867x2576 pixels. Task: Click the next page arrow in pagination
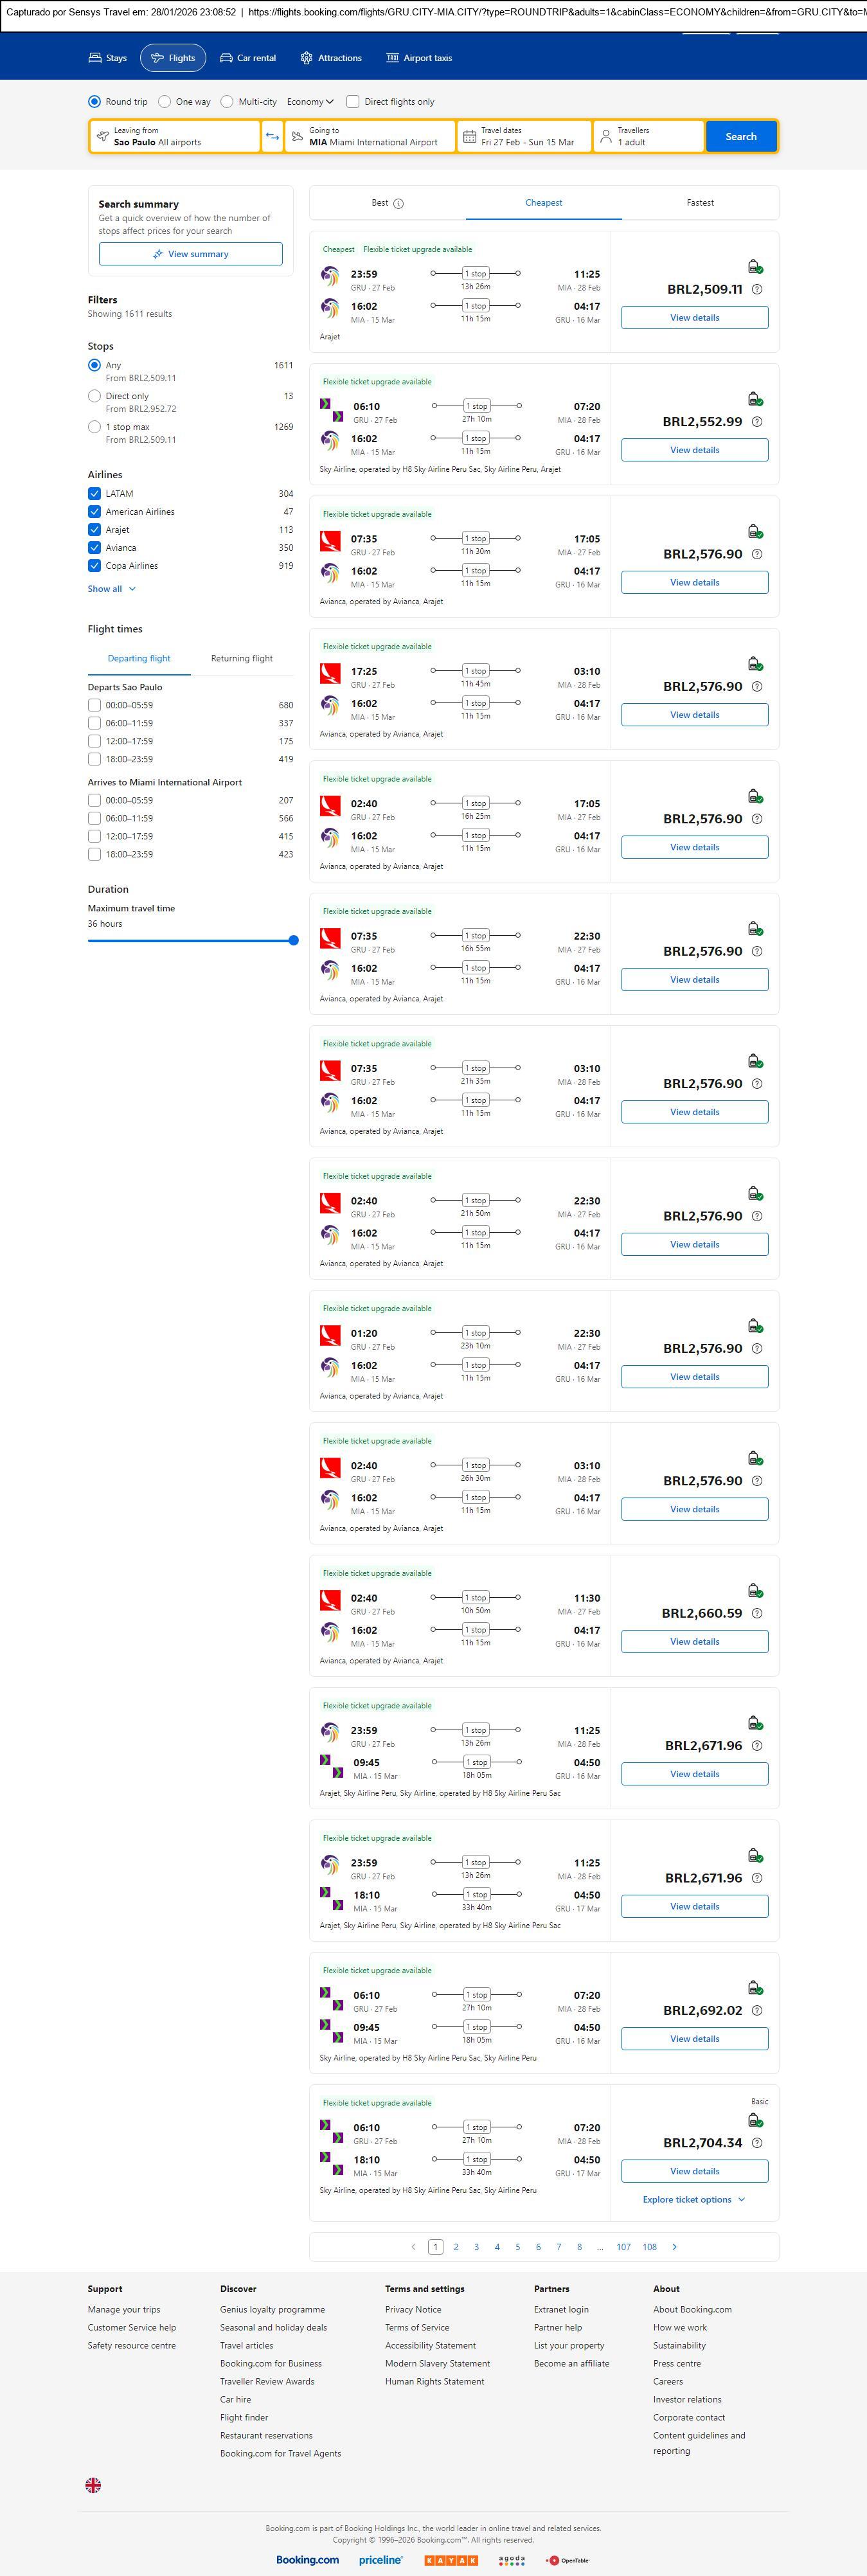(x=674, y=2247)
